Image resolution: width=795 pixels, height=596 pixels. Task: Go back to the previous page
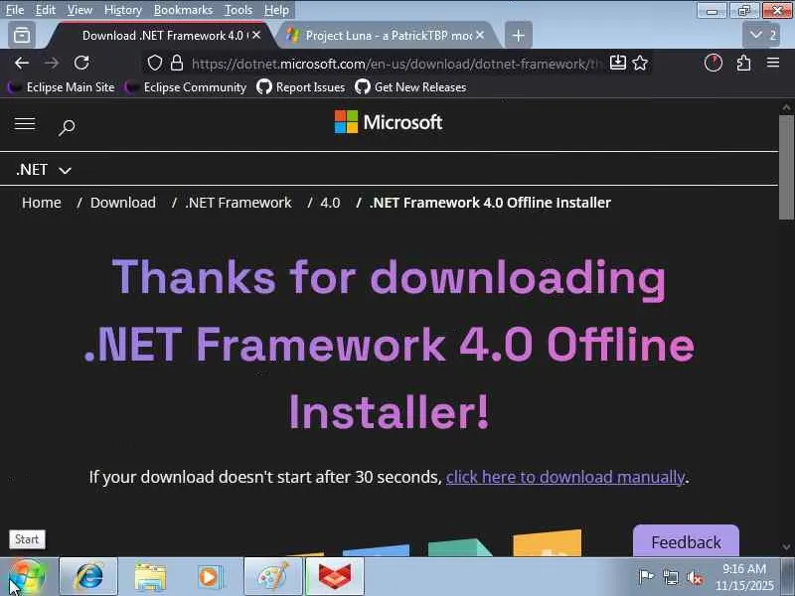[x=21, y=63]
